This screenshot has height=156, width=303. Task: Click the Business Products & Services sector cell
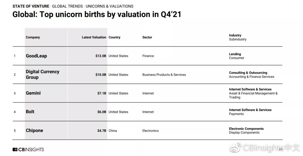click(x=164, y=75)
